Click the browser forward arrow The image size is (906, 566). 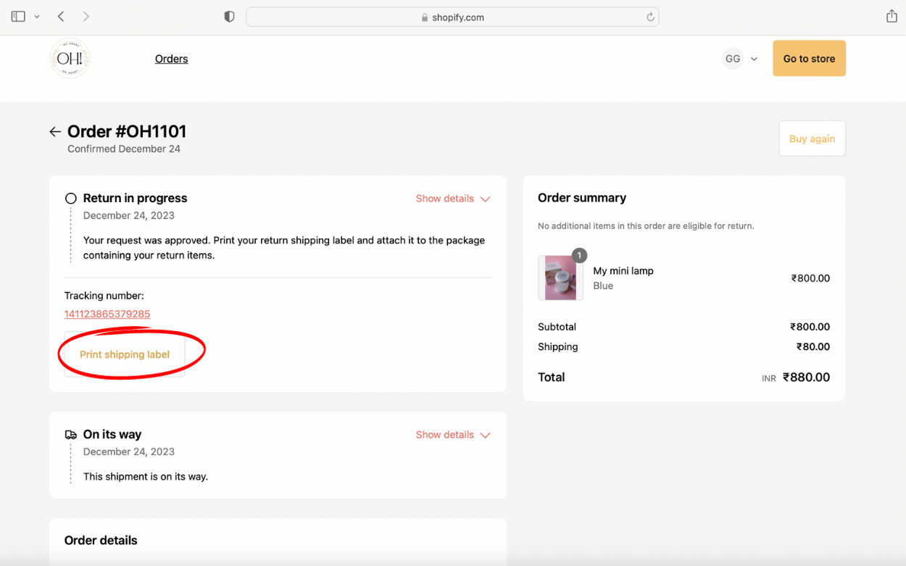tap(86, 17)
